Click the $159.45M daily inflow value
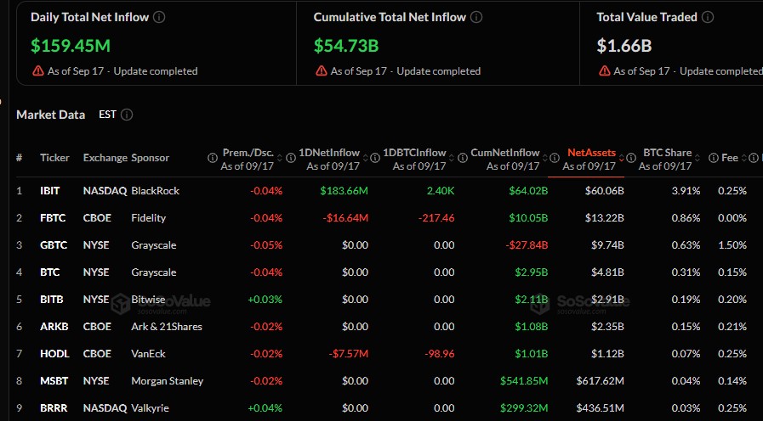The height and width of the screenshot is (421, 763). tap(71, 46)
